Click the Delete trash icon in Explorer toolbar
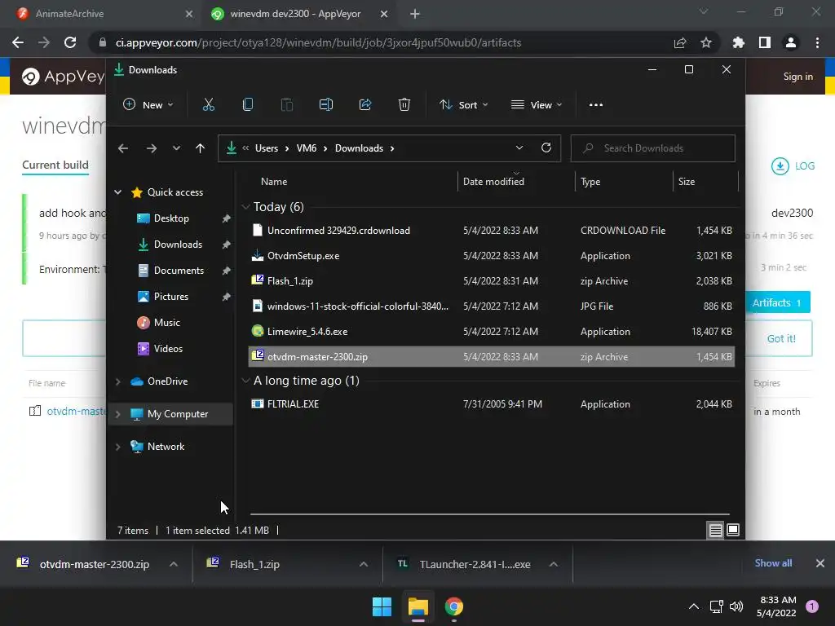Viewport: 835px width, 626px height. 404,105
